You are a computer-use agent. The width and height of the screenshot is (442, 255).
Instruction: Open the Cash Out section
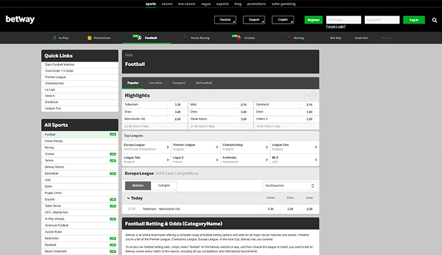coord(361,38)
